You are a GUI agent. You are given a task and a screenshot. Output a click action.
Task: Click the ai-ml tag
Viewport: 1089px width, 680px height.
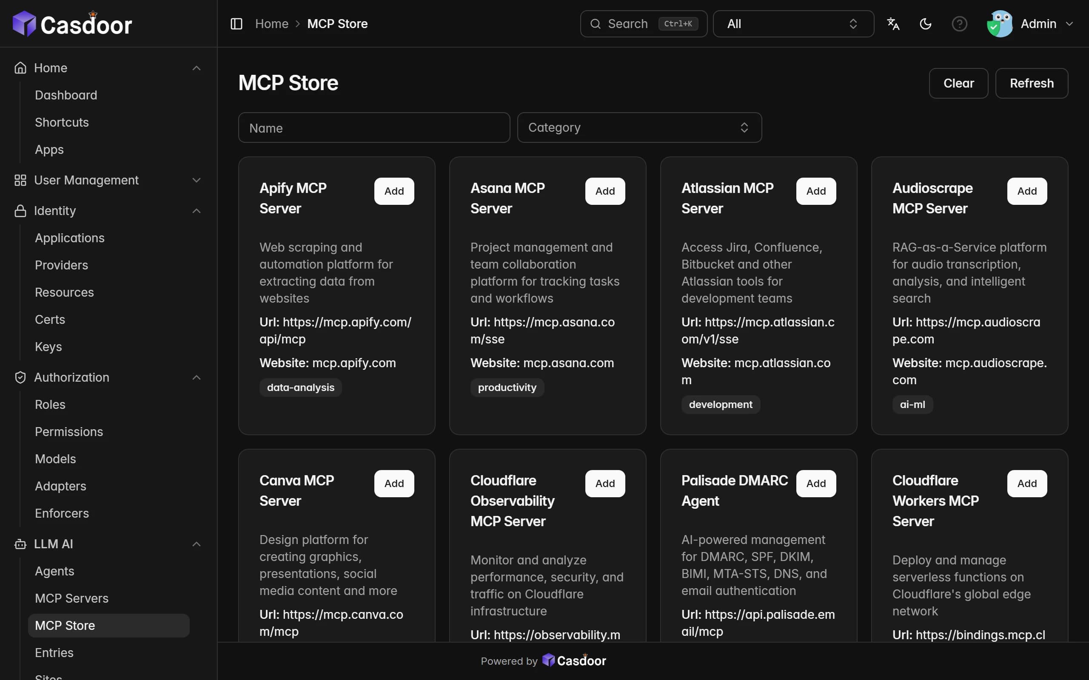point(912,405)
